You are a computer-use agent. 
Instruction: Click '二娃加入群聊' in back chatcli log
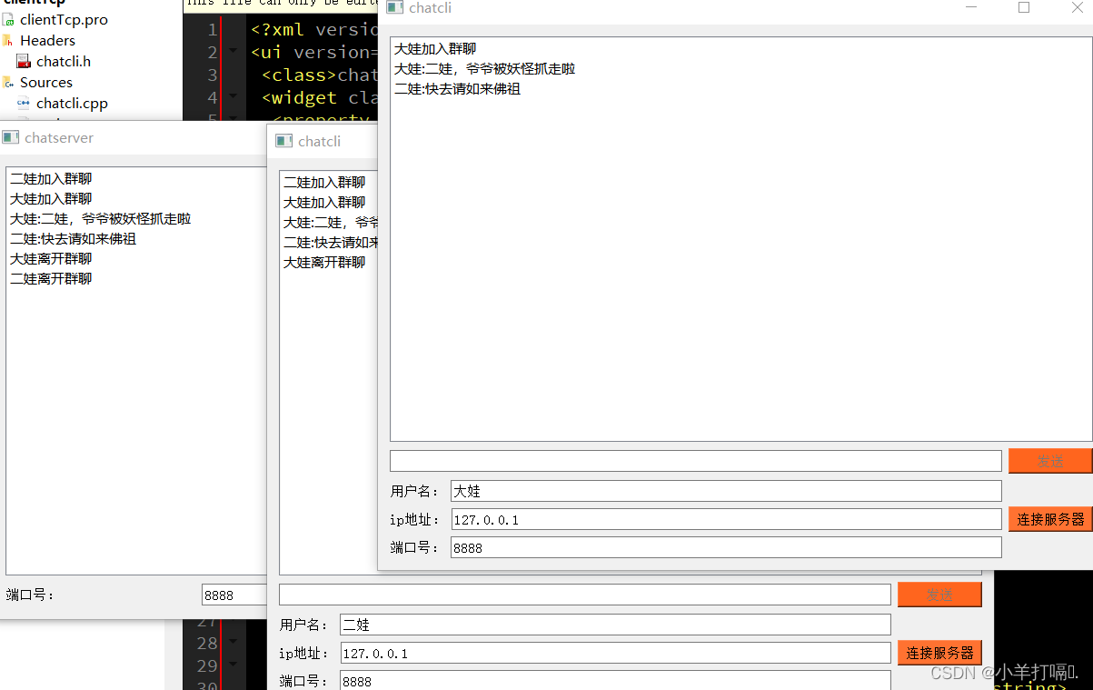324,182
